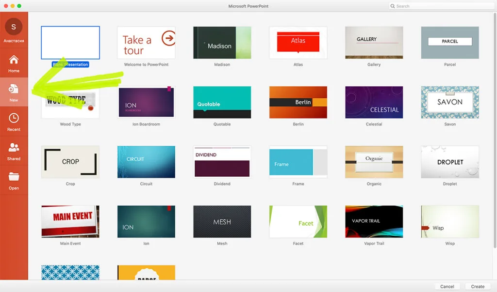Click the 'Facet' caption text

298,243
